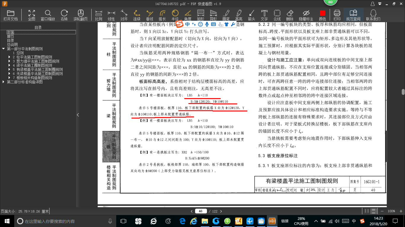
Task: Expand 第二部分标准构造详图 node
Action: [x=3, y=82]
